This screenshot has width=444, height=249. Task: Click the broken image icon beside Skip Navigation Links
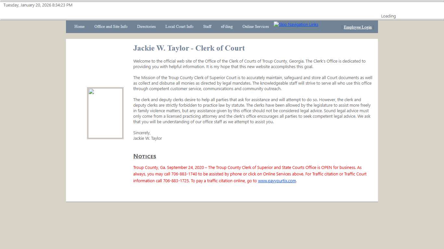click(276, 24)
